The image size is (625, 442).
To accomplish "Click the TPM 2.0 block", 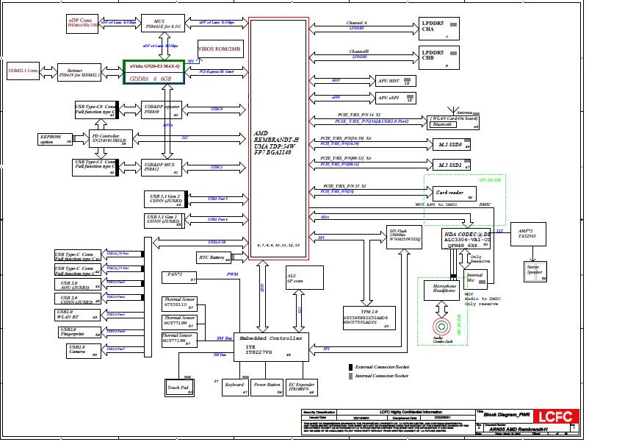I will click(x=369, y=318).
